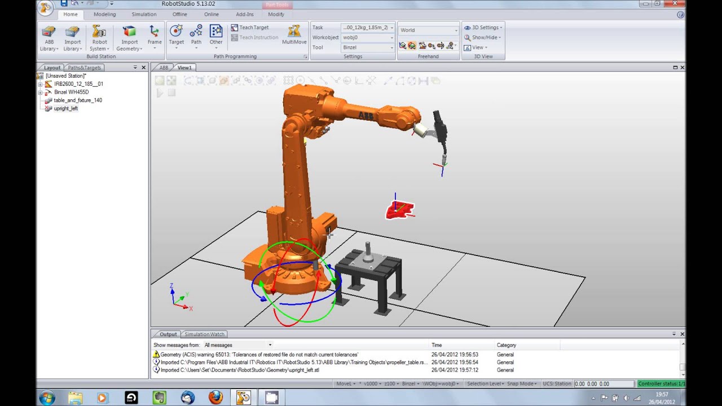Switch to the Add-Ins ribbon tab
Image resolution: width=722 pixels, height=406 pixels.
click(x=244, y=15)
